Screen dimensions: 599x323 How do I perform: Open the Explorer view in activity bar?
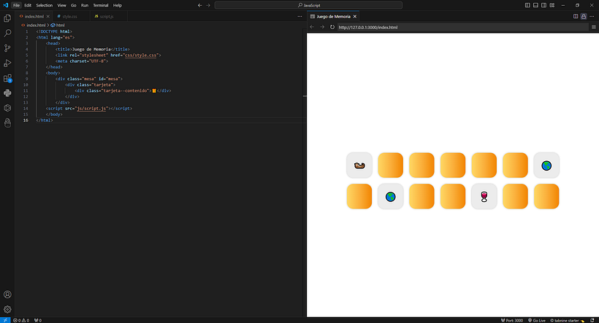[x=7, y=18]
